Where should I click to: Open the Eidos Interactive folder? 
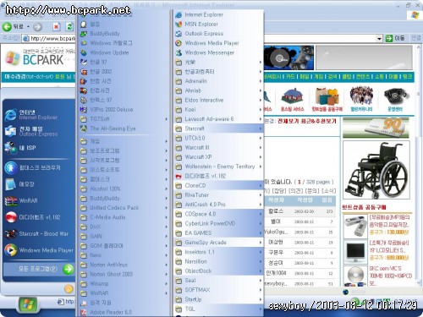pos(218,100)
